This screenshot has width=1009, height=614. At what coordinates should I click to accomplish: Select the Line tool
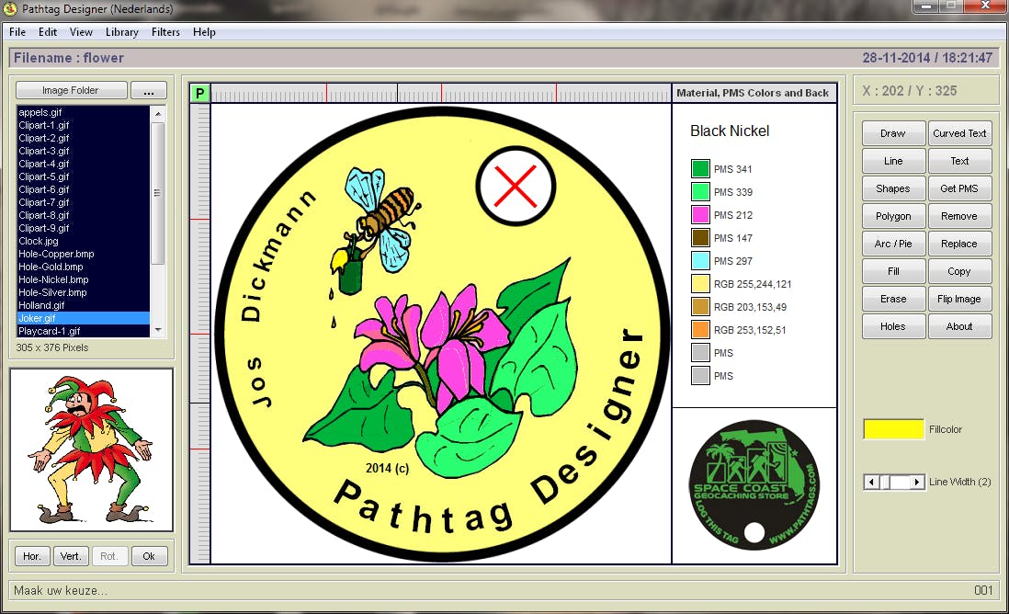[x=892, y=160]
